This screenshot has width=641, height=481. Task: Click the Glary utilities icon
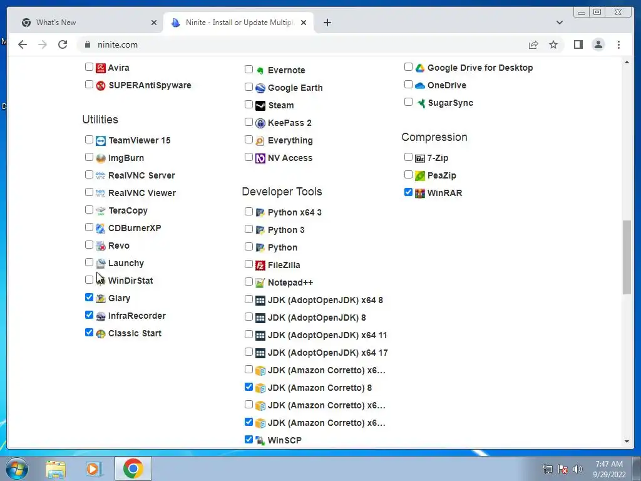pyautogui.click(x=101, y=299)
